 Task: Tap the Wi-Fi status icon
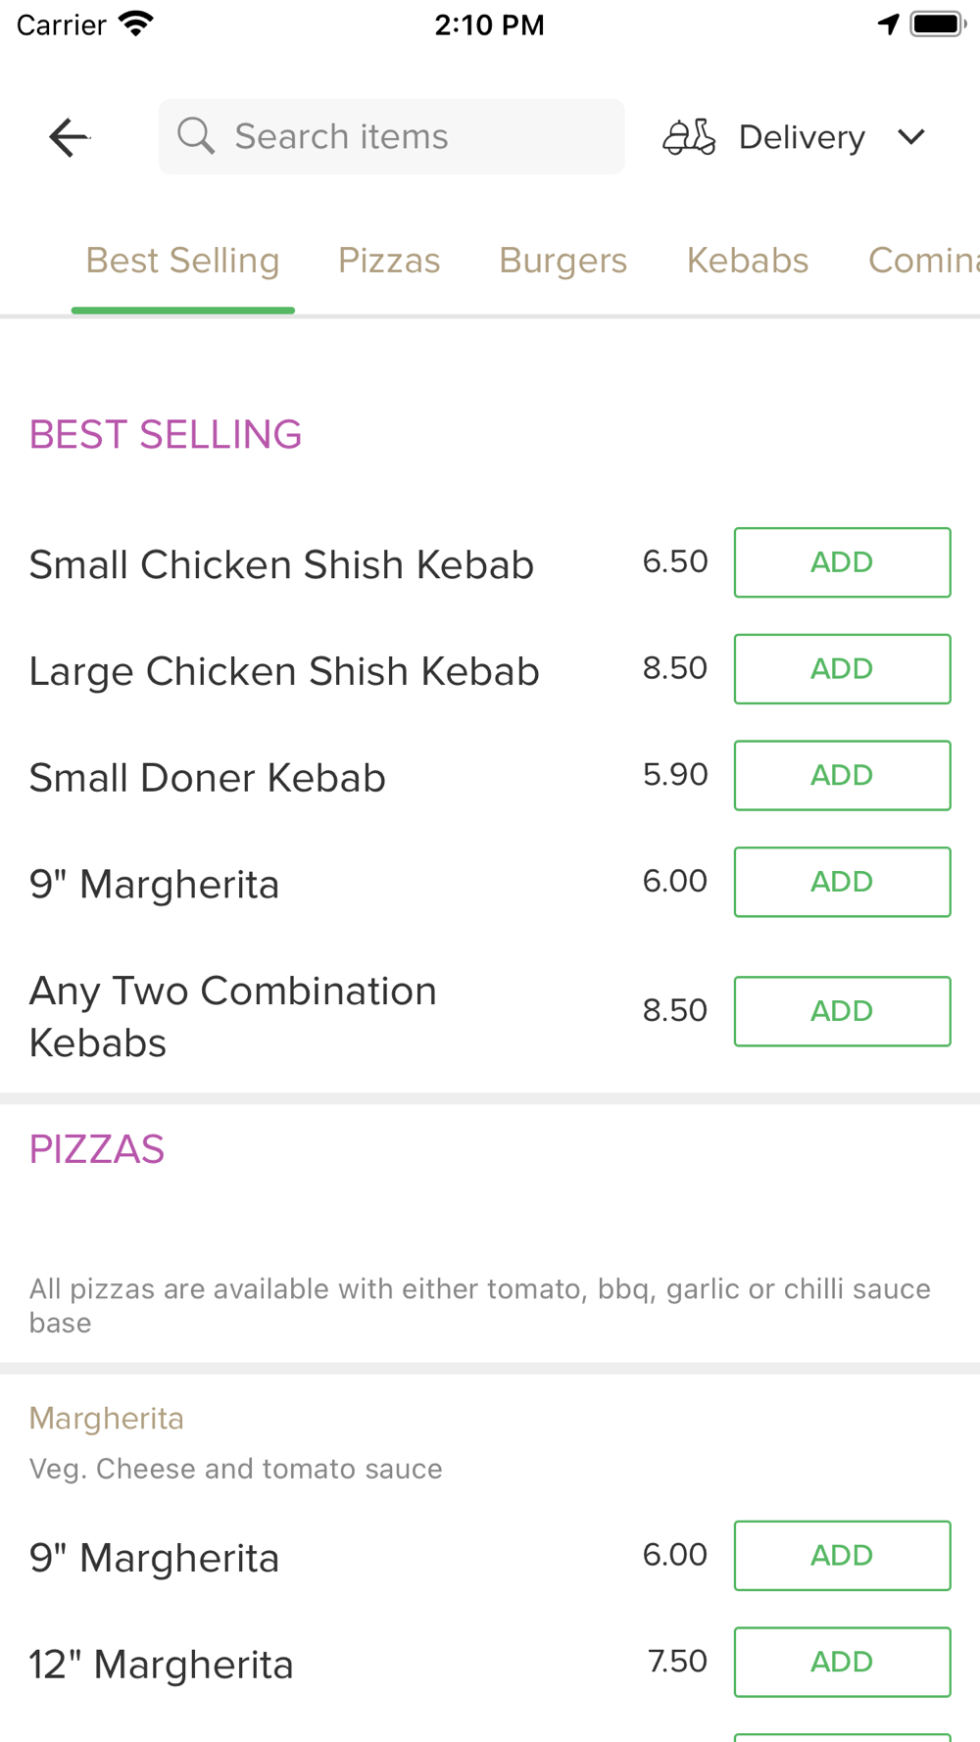[136, 24]
